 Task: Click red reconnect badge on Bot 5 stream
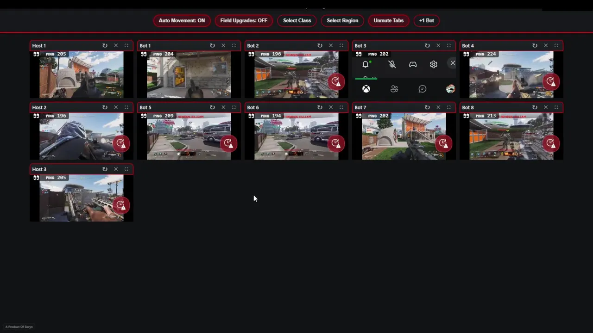228,143
